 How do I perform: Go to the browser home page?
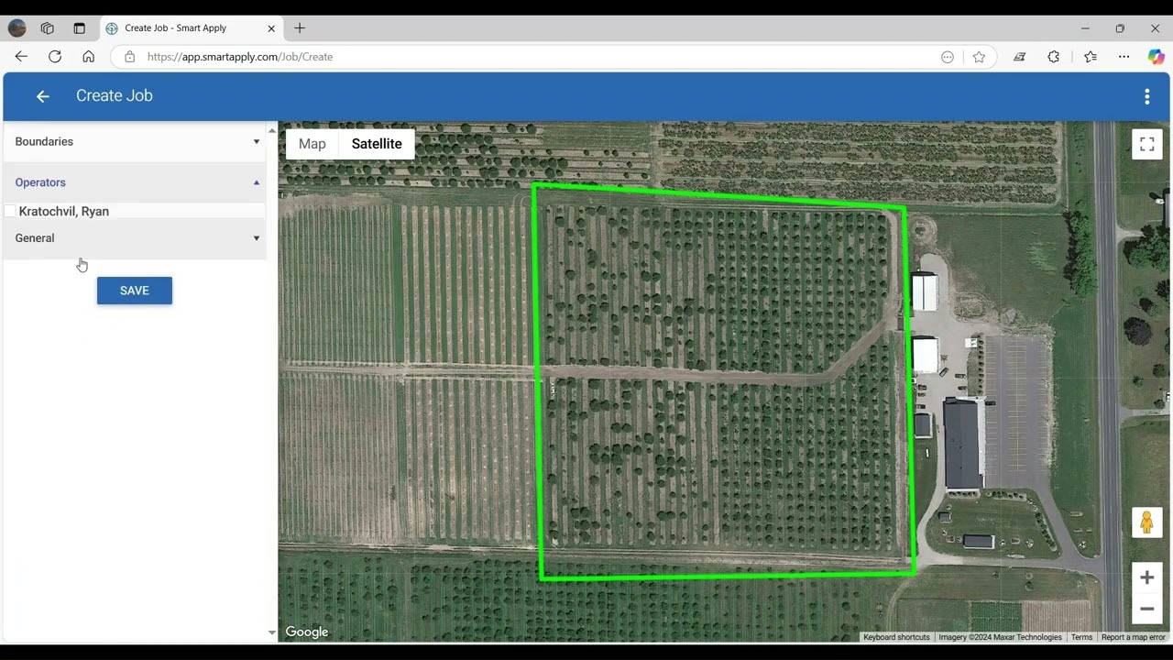click(89, 57)
